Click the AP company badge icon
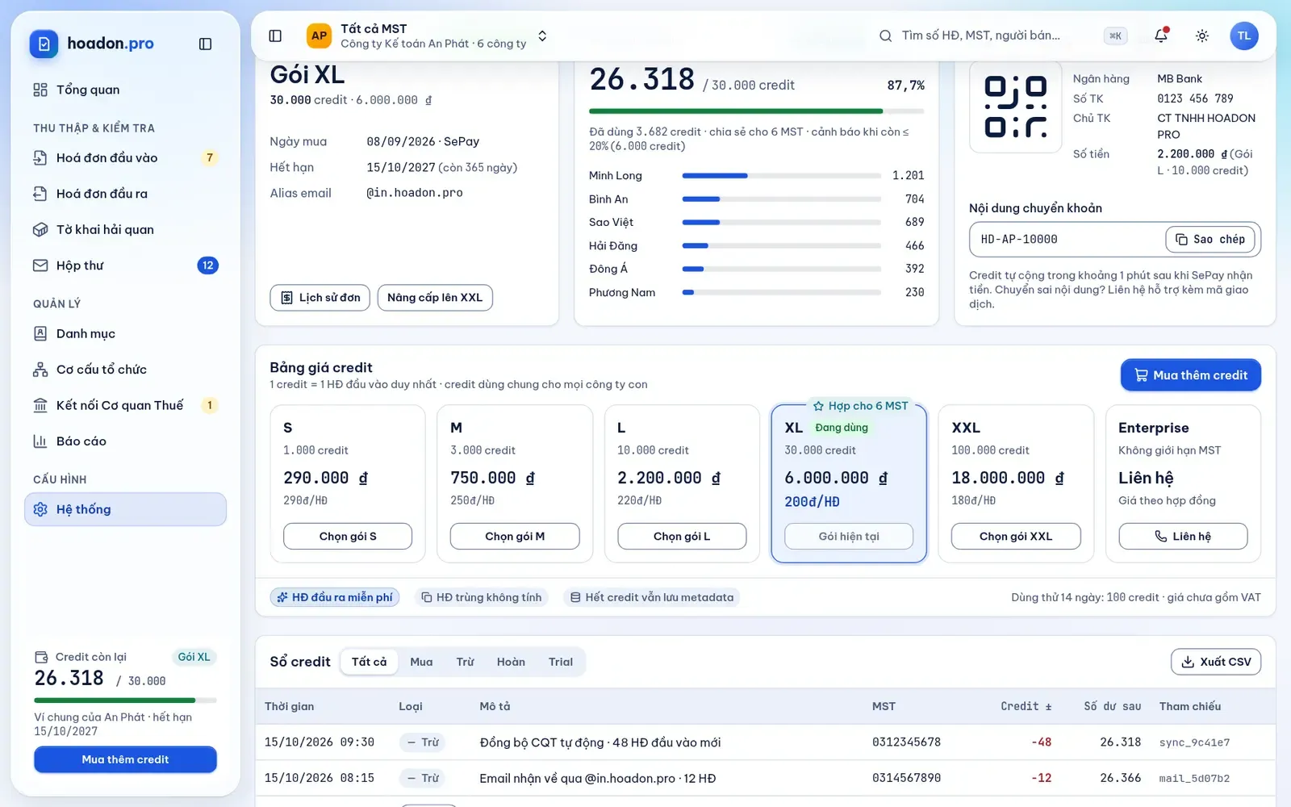The height and width of the screenshot is (807, 1291). point(320,36)
